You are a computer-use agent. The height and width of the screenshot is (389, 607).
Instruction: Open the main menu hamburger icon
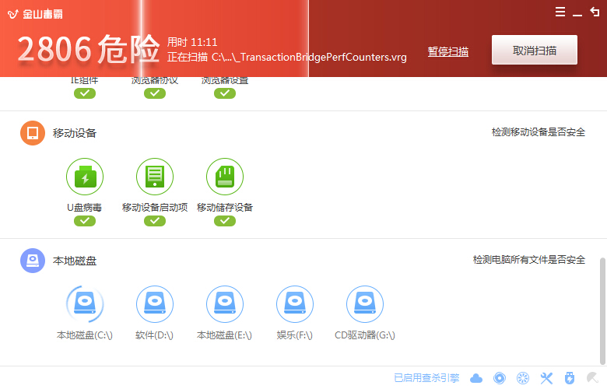point(560,12)
